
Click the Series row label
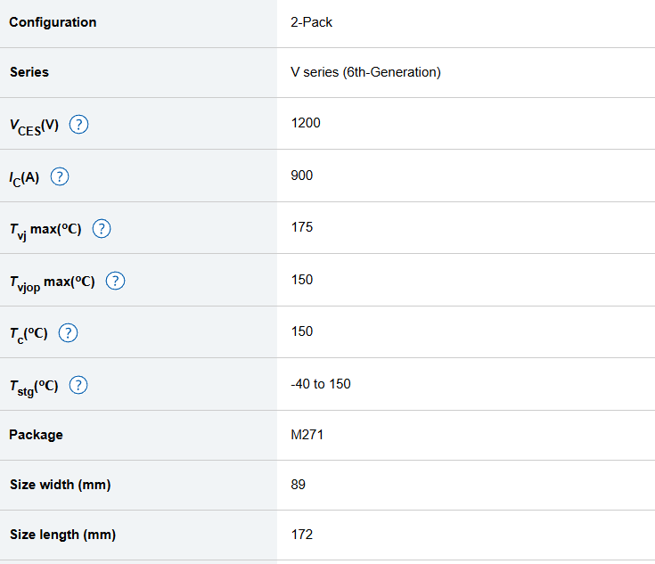pos(29,72)
